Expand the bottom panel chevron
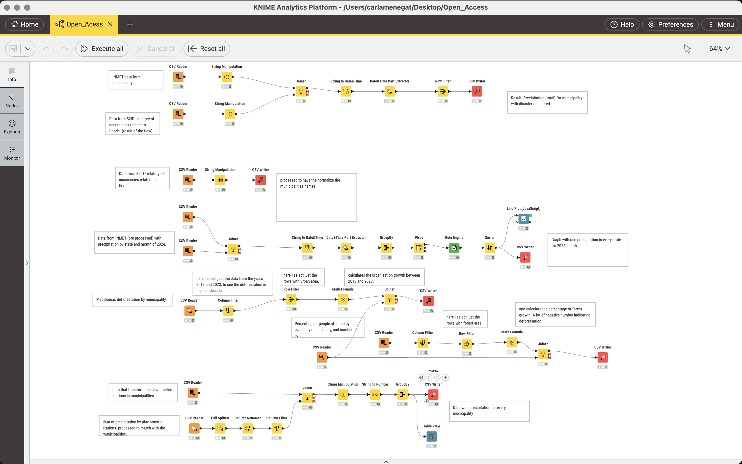The width and height of the screenshot is (742, 464). [386, 461]
